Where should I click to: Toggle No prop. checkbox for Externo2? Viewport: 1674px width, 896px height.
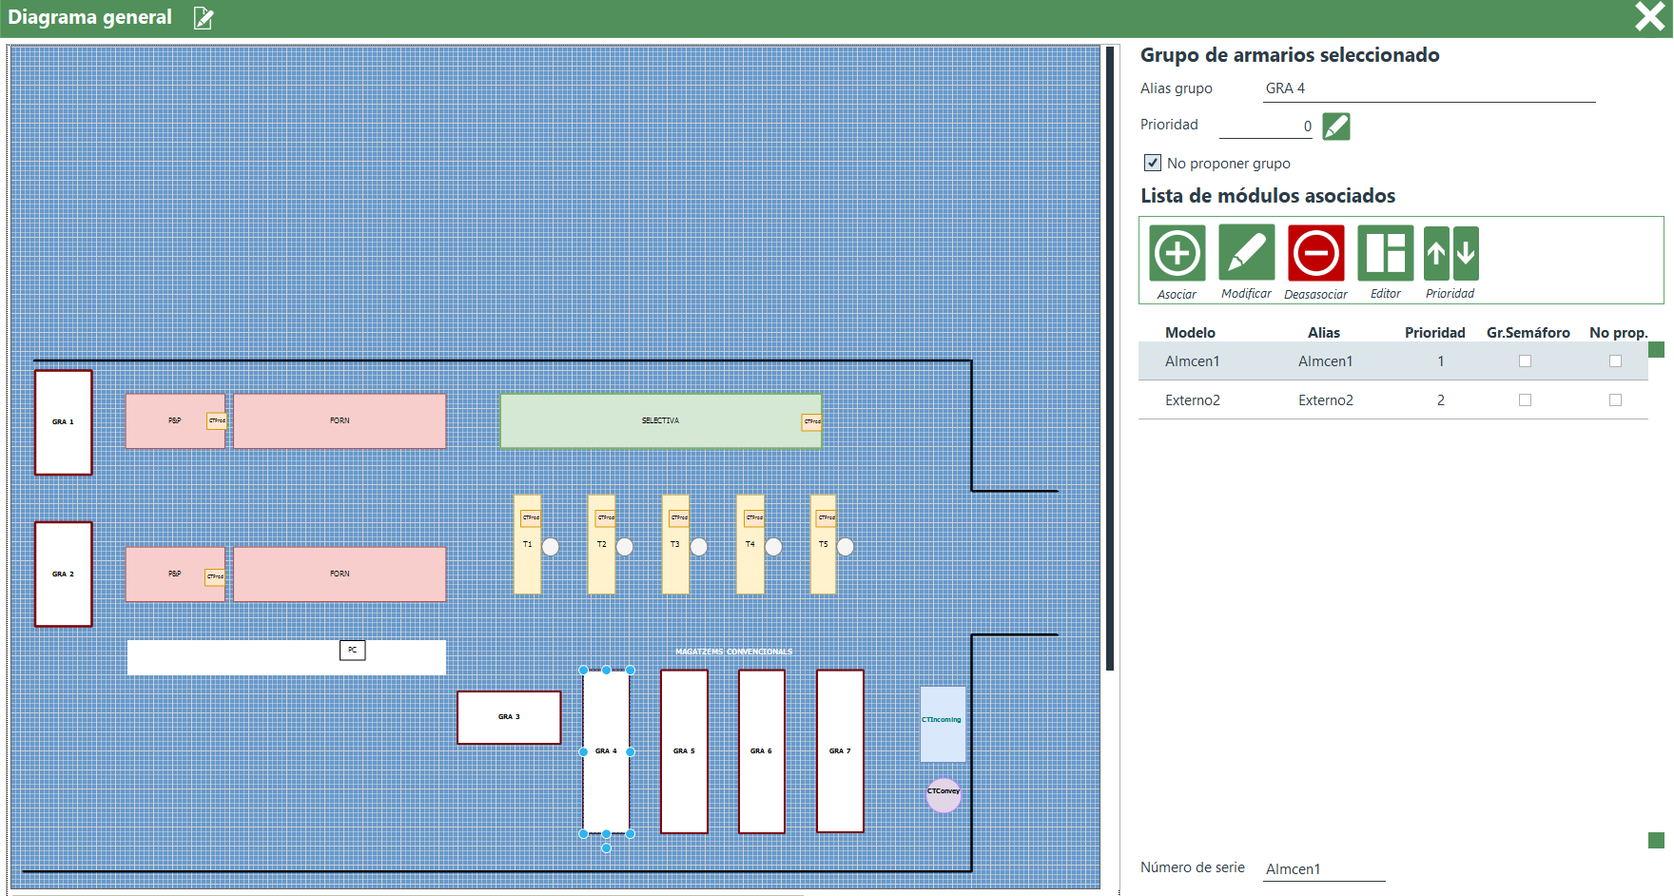[x=1615, y=400]
